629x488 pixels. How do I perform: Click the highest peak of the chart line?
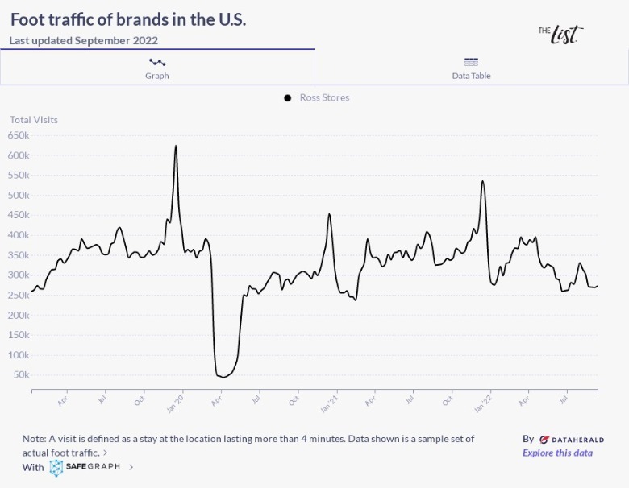pos(176,147)
